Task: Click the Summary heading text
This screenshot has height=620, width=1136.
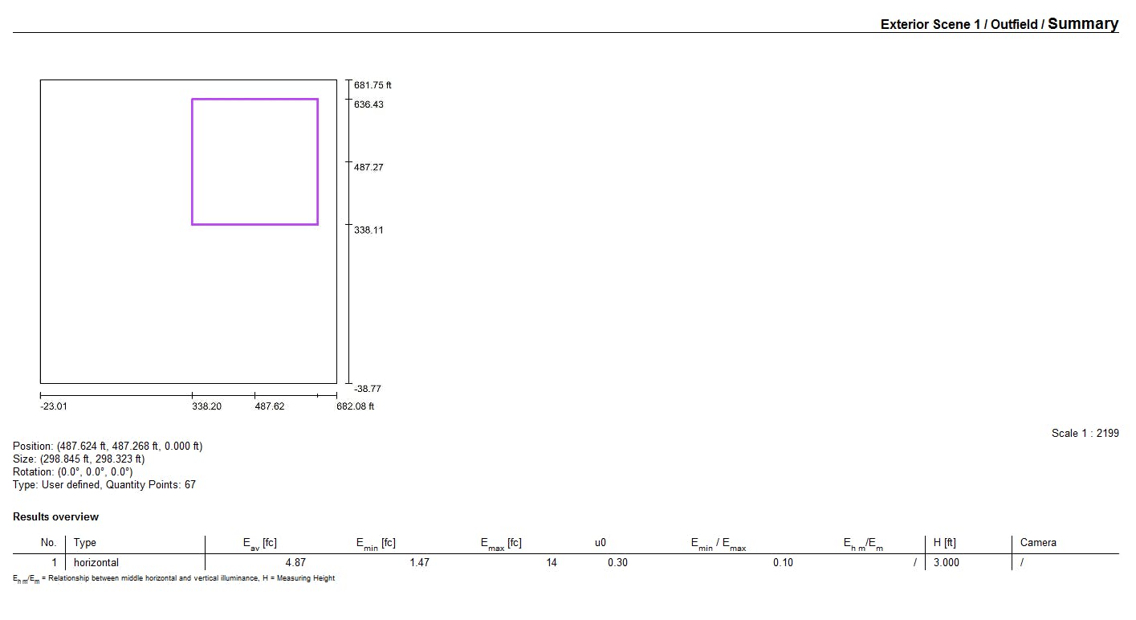Action: point(1083,23)
